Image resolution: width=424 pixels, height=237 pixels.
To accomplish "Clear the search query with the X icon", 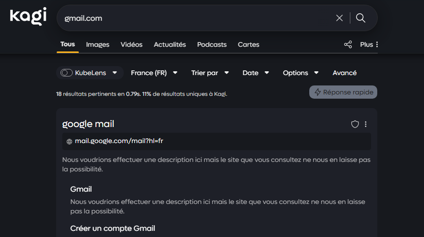I will (x=339, y=18).
